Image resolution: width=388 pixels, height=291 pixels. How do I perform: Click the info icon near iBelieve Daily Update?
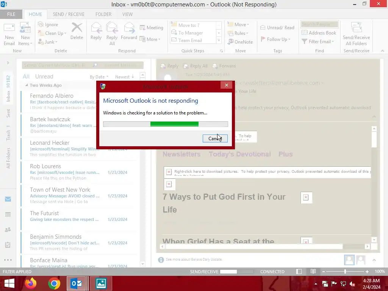coord(161,260)
